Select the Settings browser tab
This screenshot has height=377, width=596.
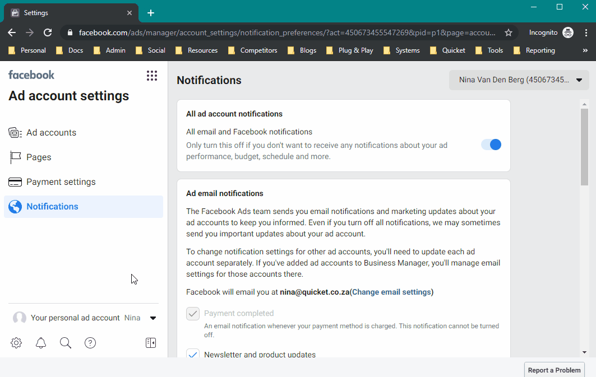click(71, 13)
